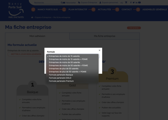168x120 pixels.
Task: Click the Ma formule actuelle heading
Action: 22,45
